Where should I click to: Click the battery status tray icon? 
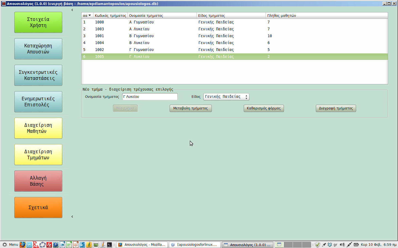tap(356, 245)
